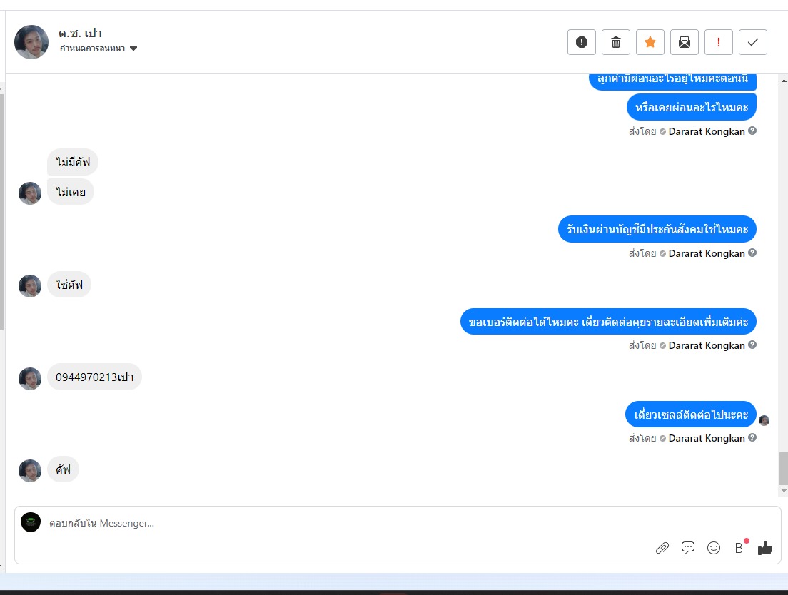
Task: Open the emoji smiley picker
Action: click(713, 548)
